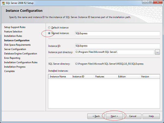Select the Default instance radio button
Screen dimensions: 164x123
[49, 28]
